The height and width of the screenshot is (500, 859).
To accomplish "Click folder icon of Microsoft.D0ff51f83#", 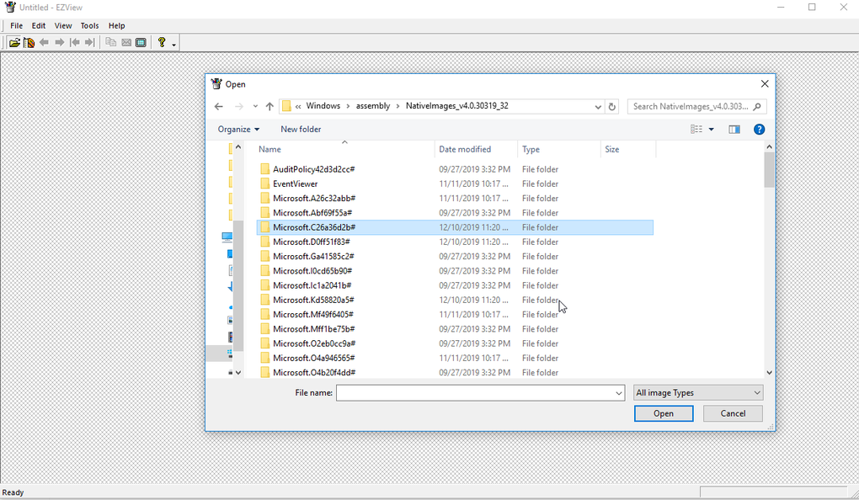I will pos(265,242).
